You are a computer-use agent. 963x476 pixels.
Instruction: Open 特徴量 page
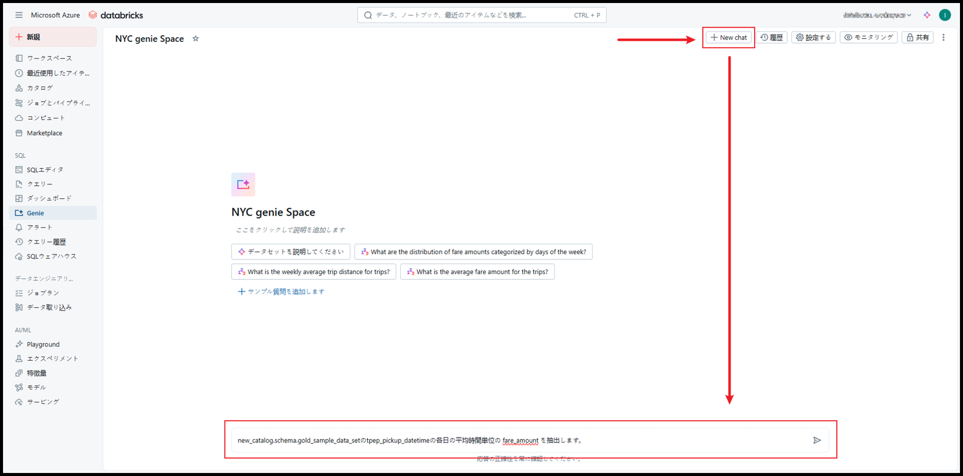click(x=52, y=373)
